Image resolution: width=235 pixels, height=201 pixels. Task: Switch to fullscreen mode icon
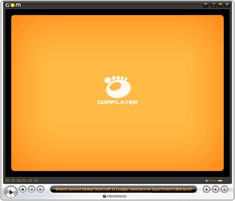tap(205, 5)
